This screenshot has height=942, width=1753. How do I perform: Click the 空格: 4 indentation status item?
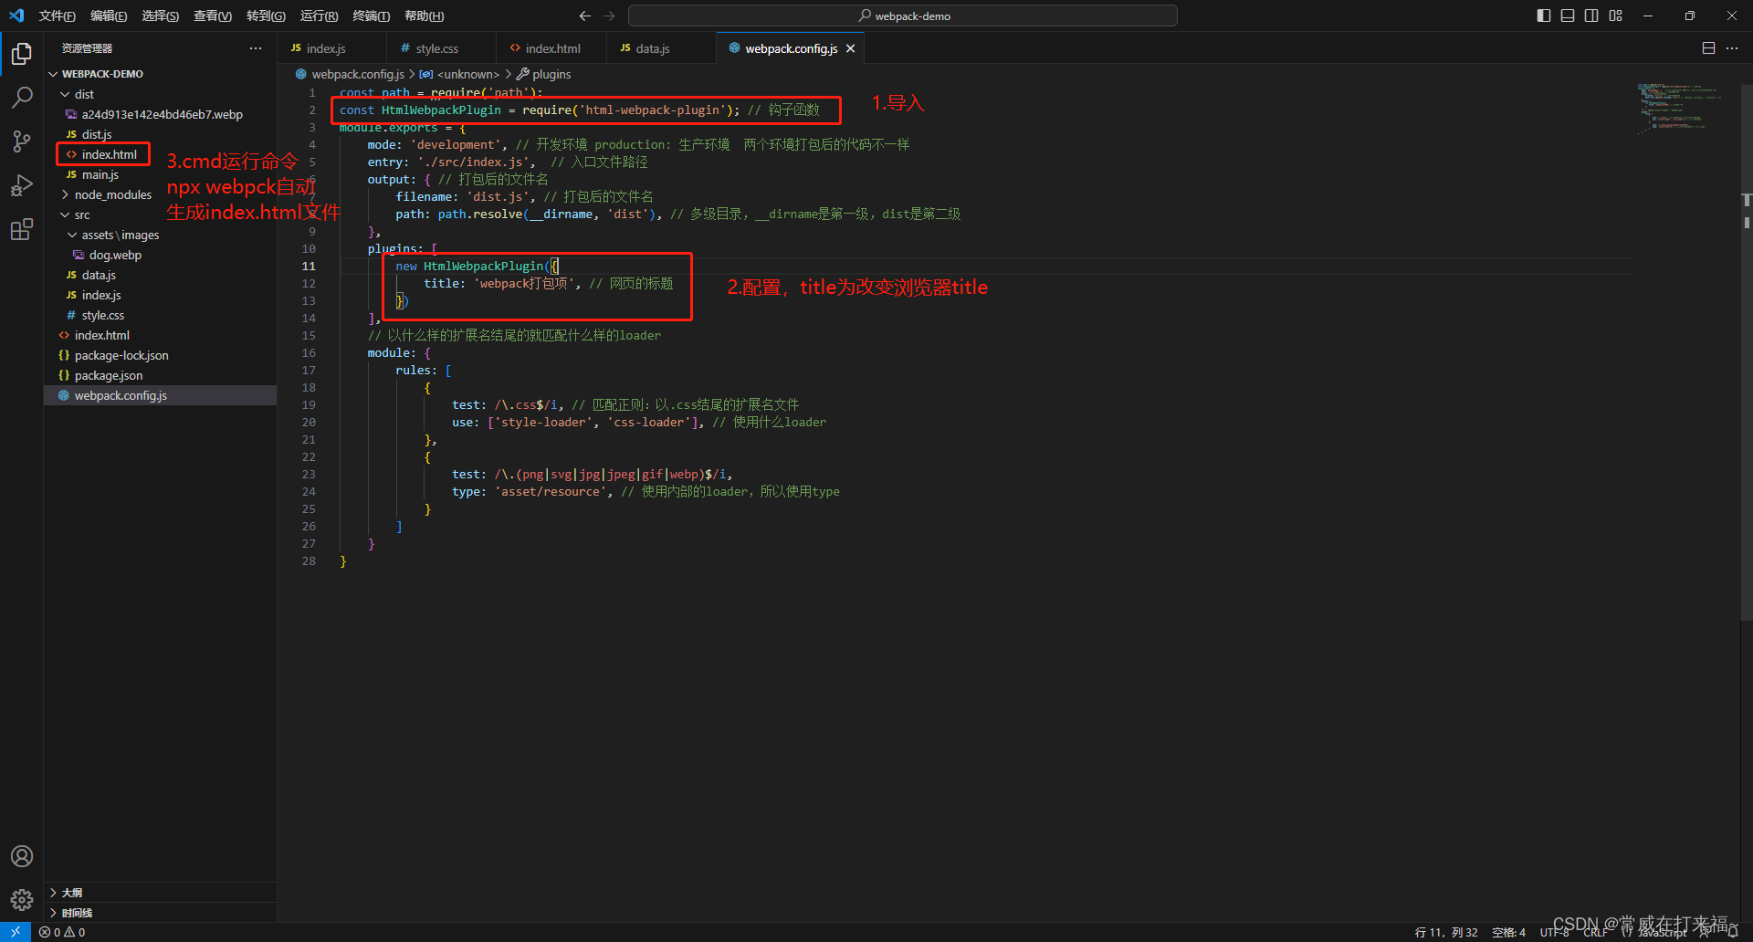[1508, 932]
